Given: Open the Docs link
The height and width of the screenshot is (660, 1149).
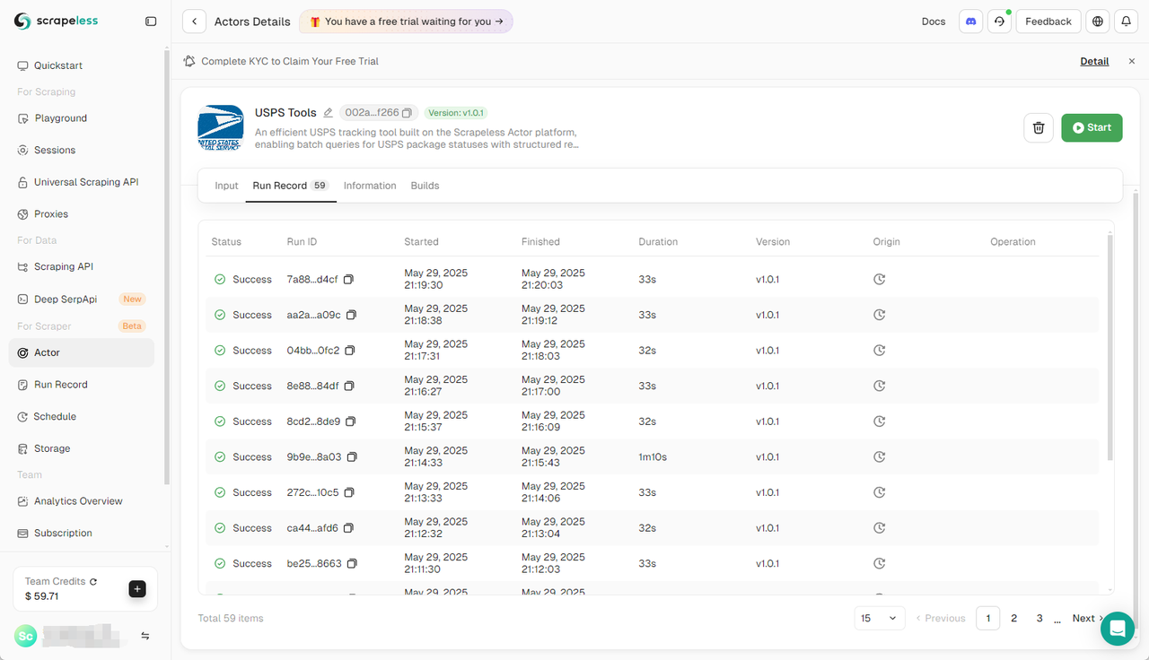Looking at the screenshot, I should pos(934,22).
